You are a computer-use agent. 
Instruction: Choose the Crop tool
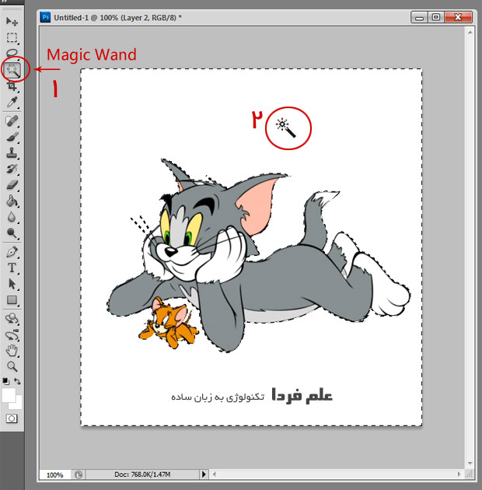12,86
